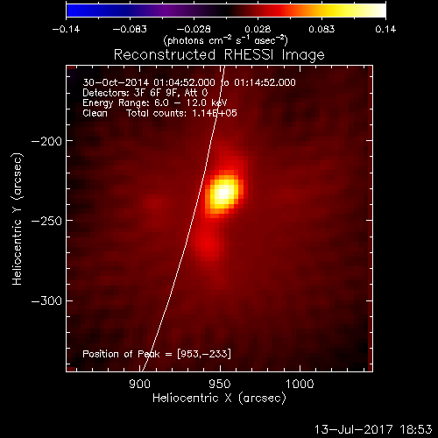The width and height of the screenshot is (438, 438).
Task: Click the X-axis tick label '950'
Action: click(x=220, y=384)
